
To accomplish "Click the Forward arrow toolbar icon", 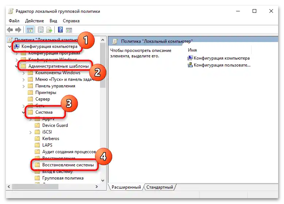I will click(18, 30).
